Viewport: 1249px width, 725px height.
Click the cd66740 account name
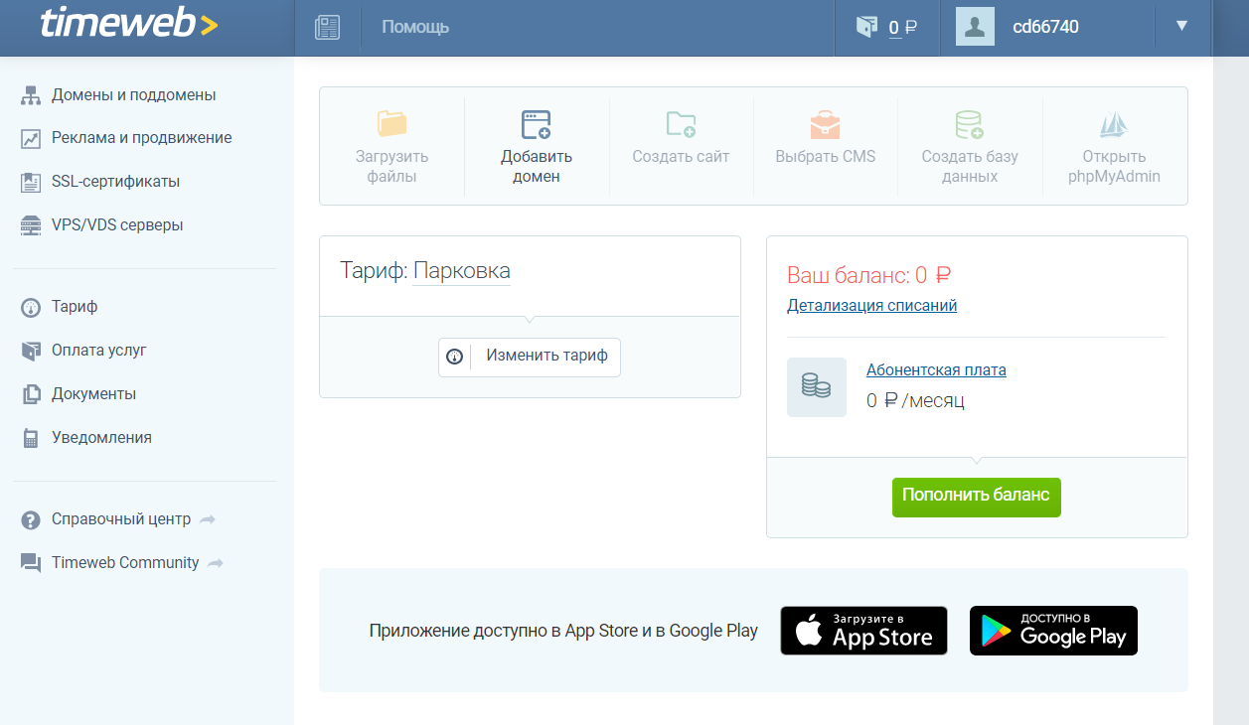1045,27
